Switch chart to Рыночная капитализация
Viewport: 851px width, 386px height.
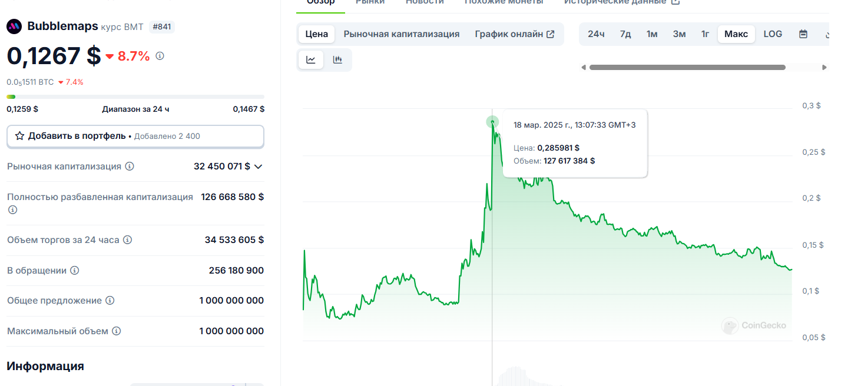coord(401,34)
